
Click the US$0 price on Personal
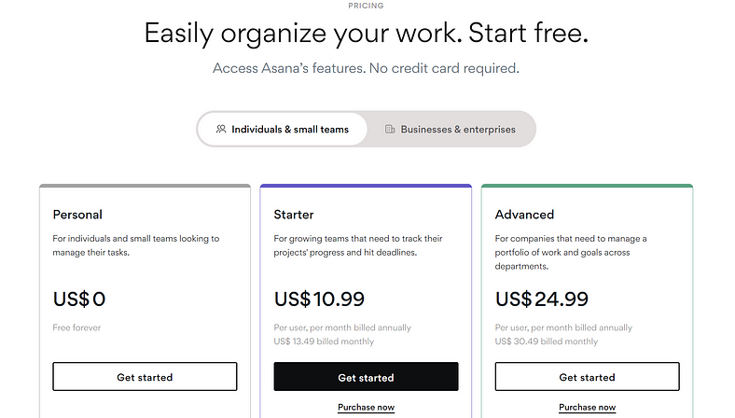(79, 300)
